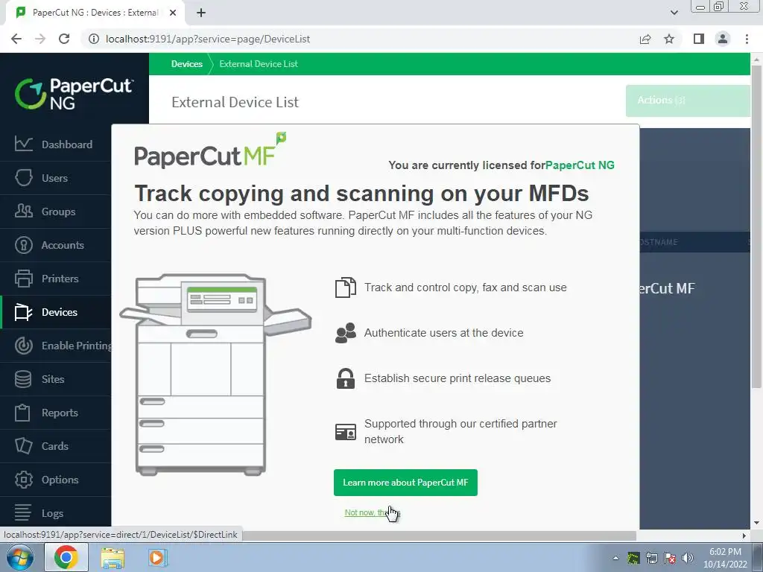
Task: Click 'Authenticate users at the device' text
Action: tap(443, 333)
